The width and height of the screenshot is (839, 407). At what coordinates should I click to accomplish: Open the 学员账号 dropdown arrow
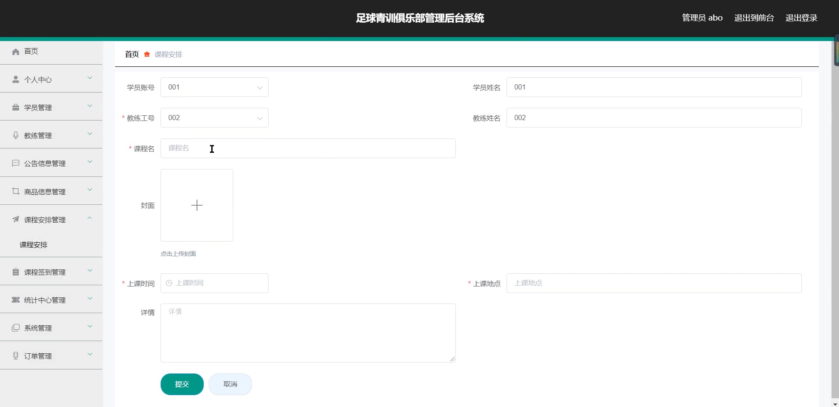pyautogui.click(x=259, y=88)
